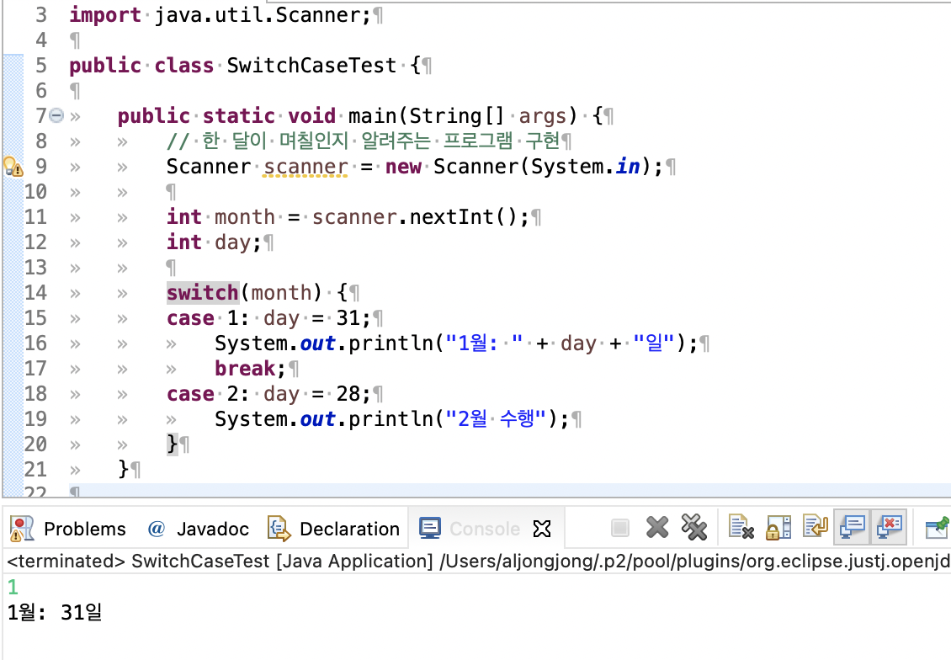
Task: Click the Korean comment on line 8
Action: tap(363, 141)
